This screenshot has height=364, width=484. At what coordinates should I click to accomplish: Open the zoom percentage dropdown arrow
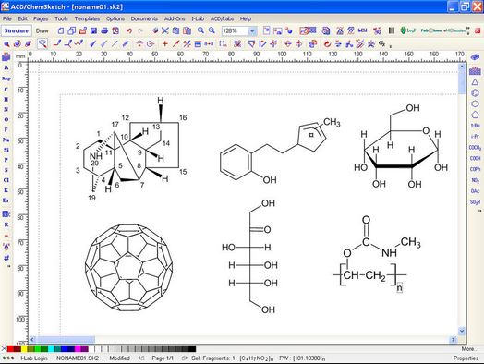[x=252, y=30]
